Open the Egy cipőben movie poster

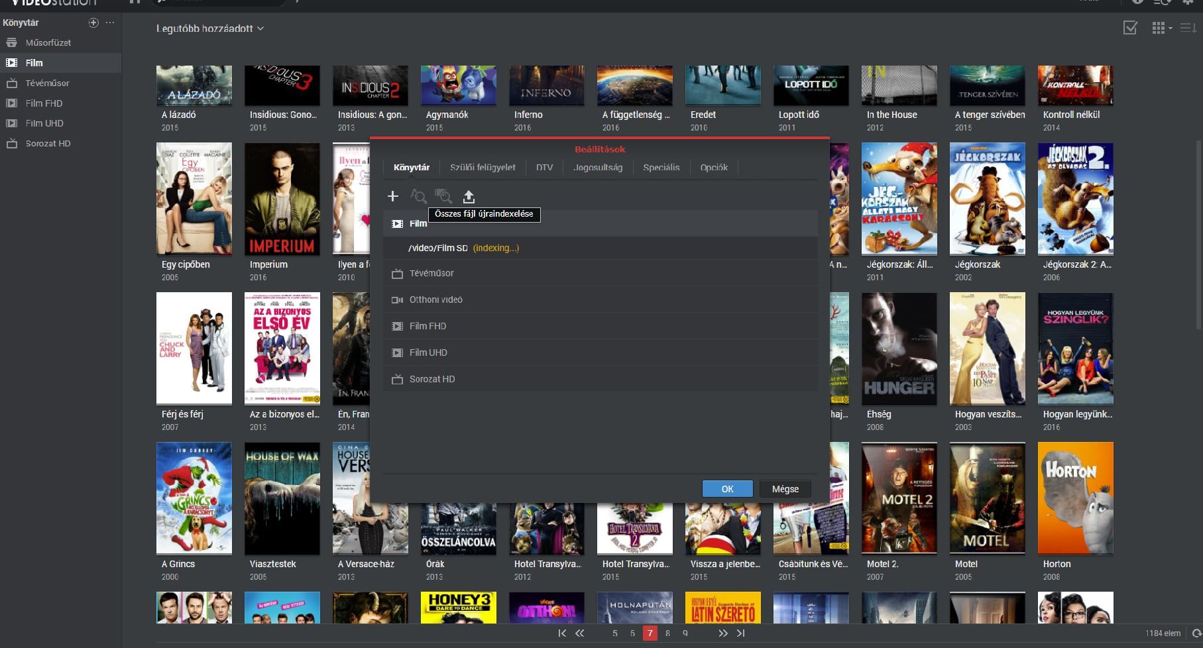194,199
